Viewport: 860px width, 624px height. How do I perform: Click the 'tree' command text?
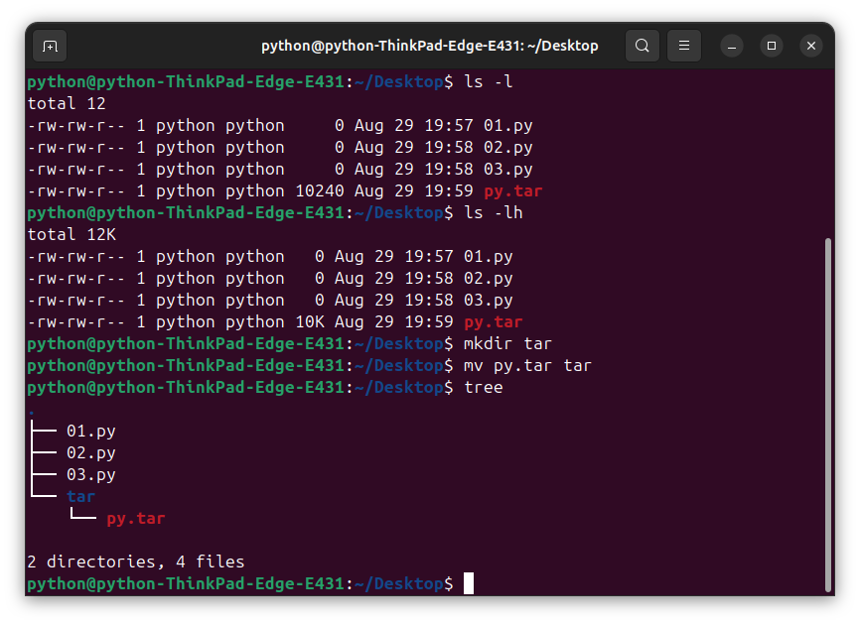[x=484, y=388]
